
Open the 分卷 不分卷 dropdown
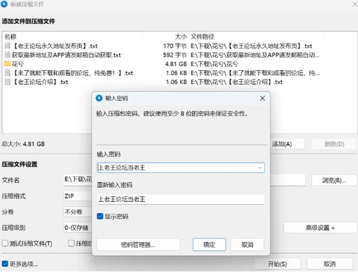pyautogui.click(x=78, y=212)
